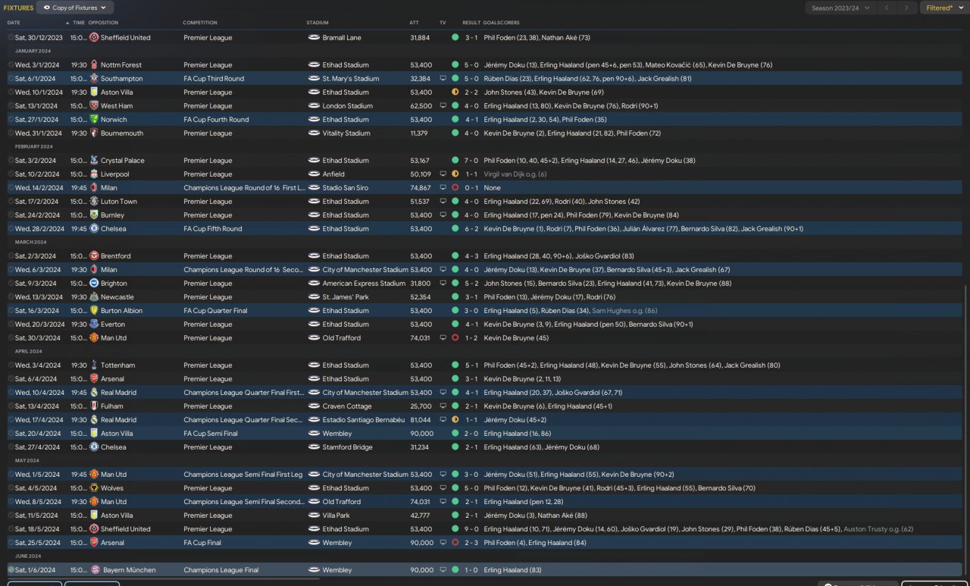
Task: Sort by the RESULT column header
Action: (x=471, y=23)
